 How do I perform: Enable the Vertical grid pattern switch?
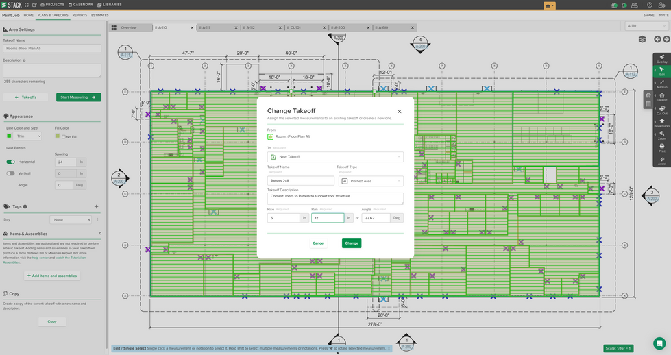[x=11, y=173]
